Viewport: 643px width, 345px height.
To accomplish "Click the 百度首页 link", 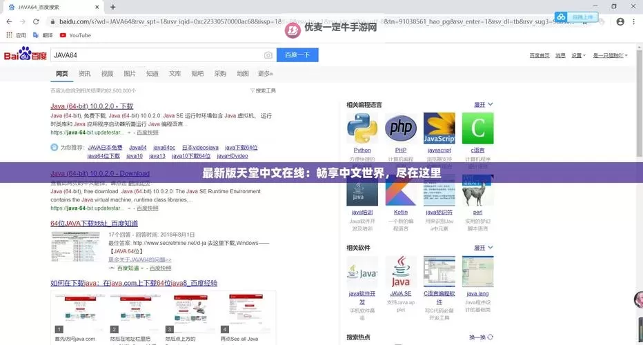I will pyautogui.click(x=540, y=55).
